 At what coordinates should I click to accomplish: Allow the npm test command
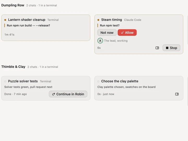pos(127,32)
